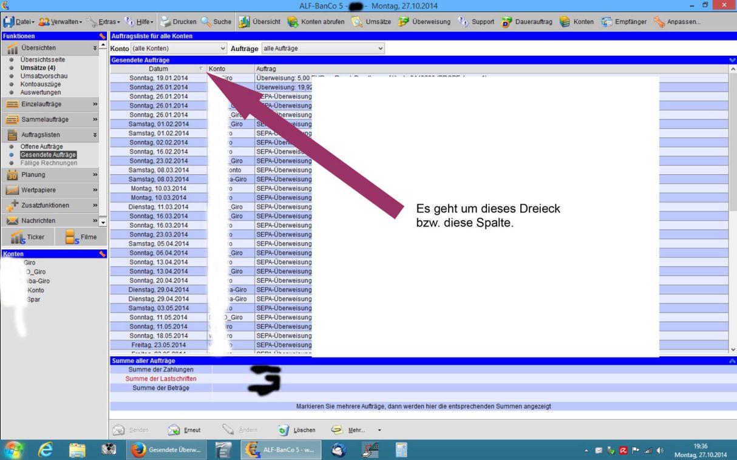The height and width of the screenshot is (460, 737).
Task: Click the Anpassen toolbar icon
Action: 659,22
